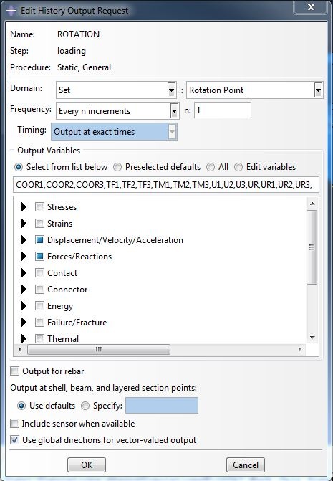333x481 pixels.
Task: Uncheck Use global directions for vector-valued output
Action: pos(14,440)
